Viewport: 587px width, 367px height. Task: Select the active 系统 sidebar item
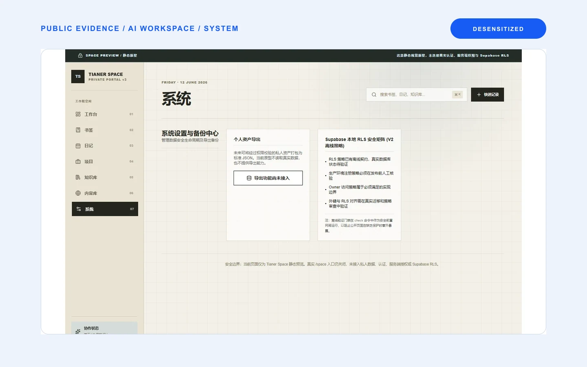[105, 209]
